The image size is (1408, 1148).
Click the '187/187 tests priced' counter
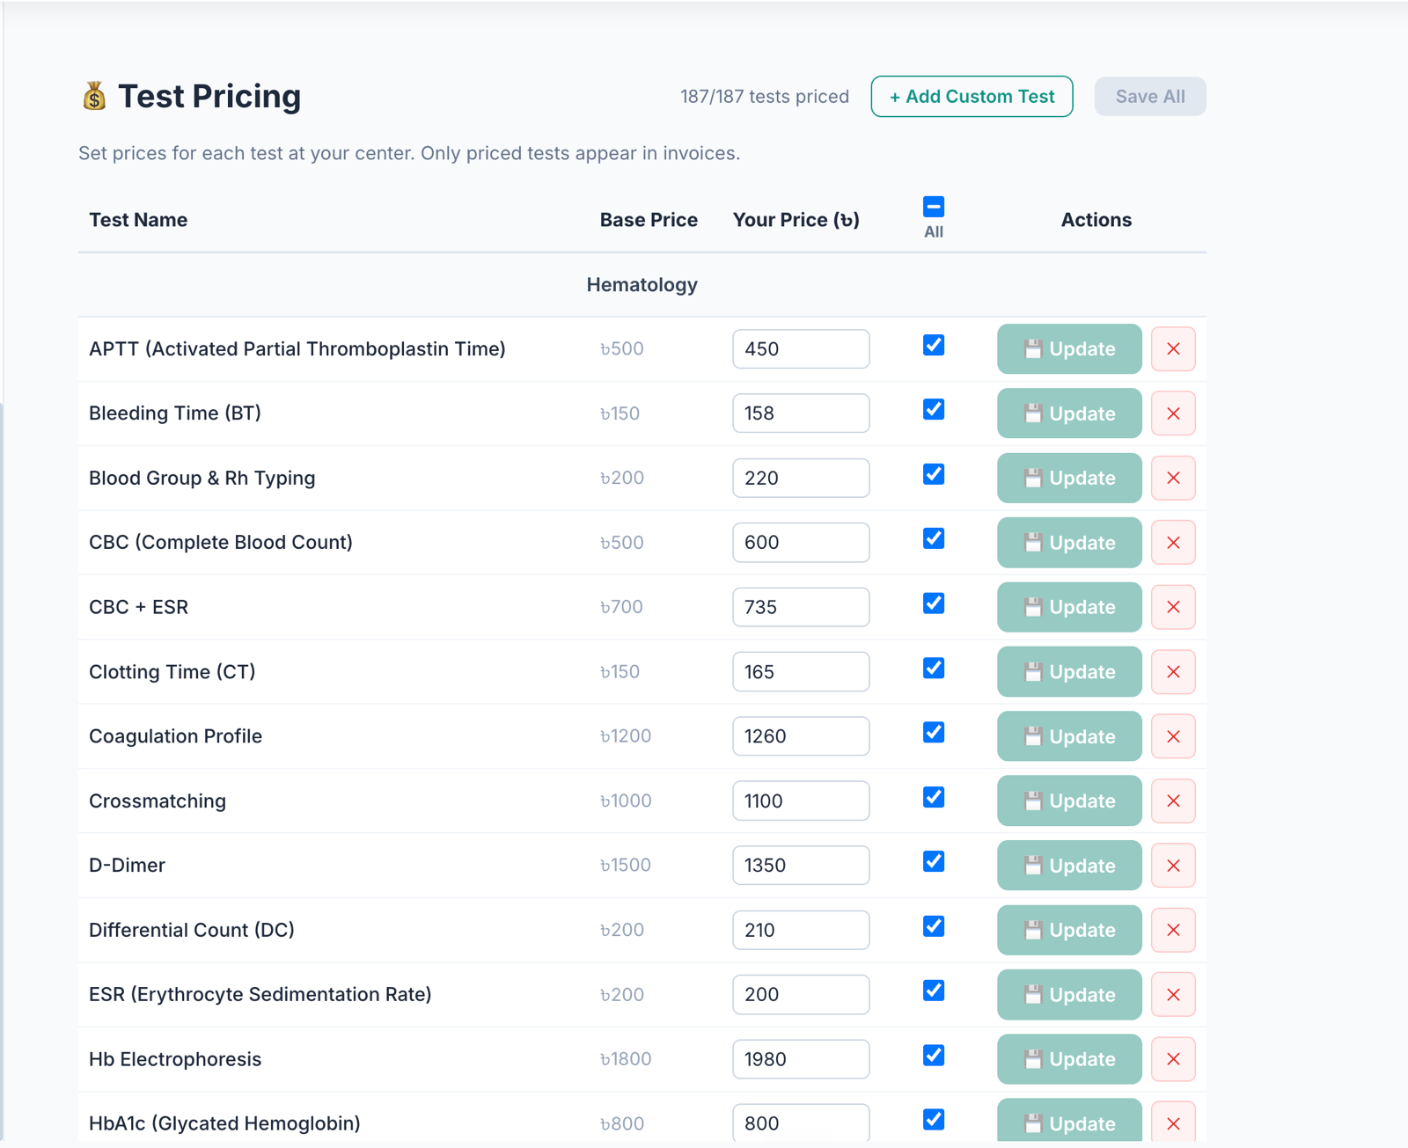764,97
